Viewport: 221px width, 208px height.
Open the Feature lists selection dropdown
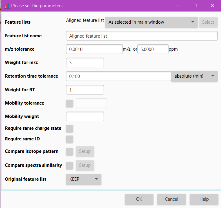[x=151, y=22]
